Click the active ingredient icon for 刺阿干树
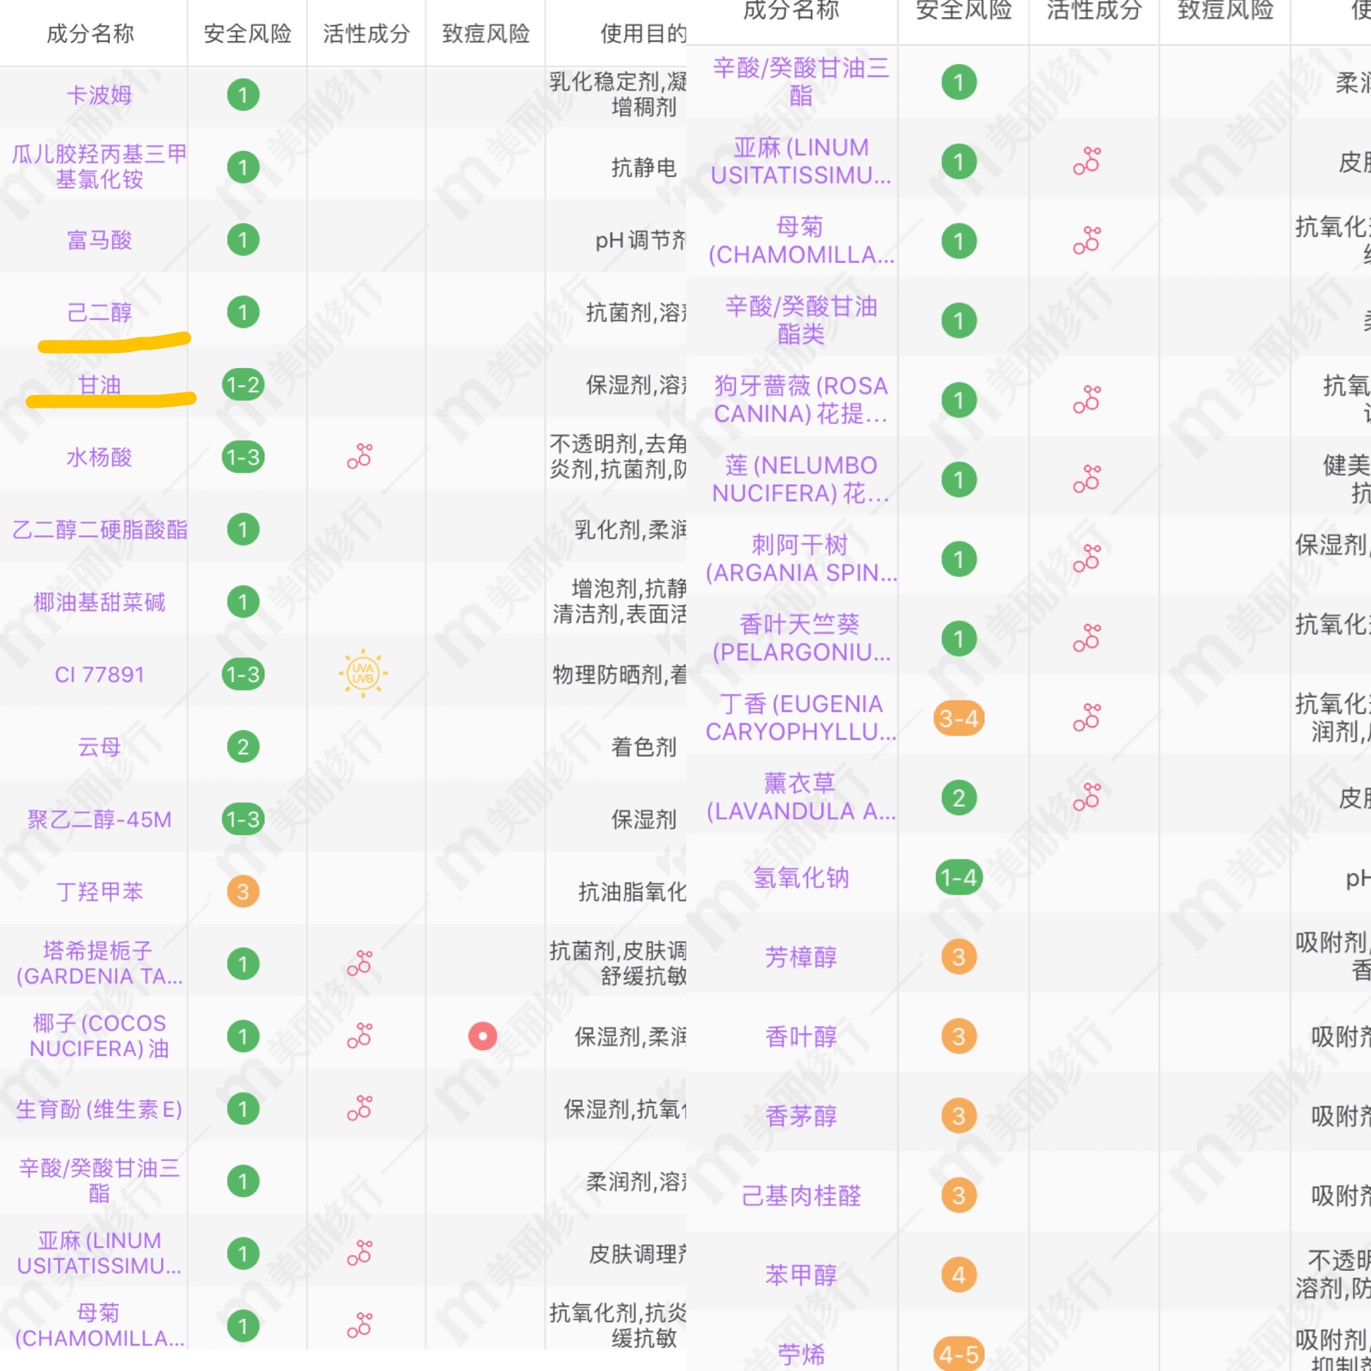This screenshot has width=1371, height=1371. pos(1089,559)
